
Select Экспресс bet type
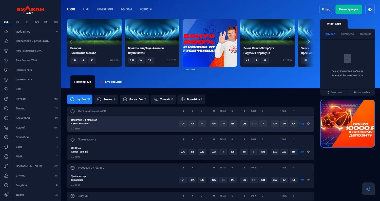347,34
